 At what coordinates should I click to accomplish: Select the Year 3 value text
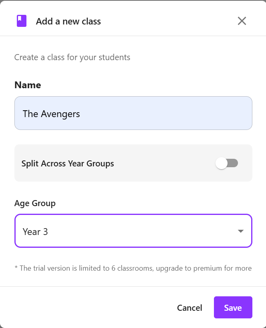[x=35, y=232]
